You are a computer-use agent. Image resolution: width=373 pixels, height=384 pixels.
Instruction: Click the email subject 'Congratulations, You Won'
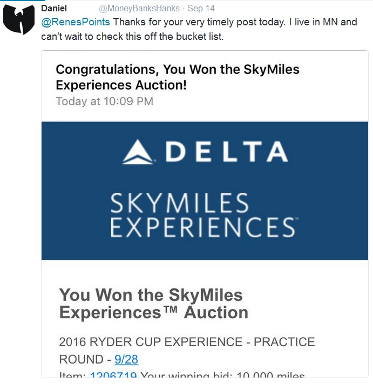pos(177,77)
